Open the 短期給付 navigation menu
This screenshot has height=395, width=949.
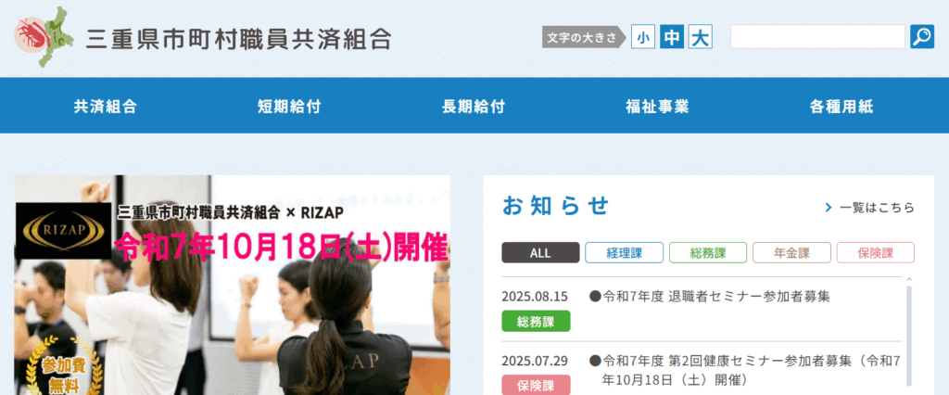coord(289,106)
